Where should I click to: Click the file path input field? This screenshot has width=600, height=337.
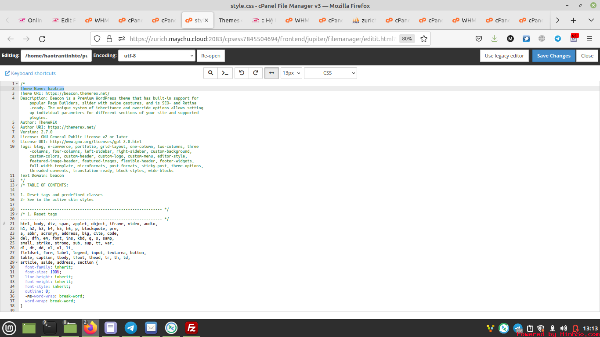click(x=56, y=56)
